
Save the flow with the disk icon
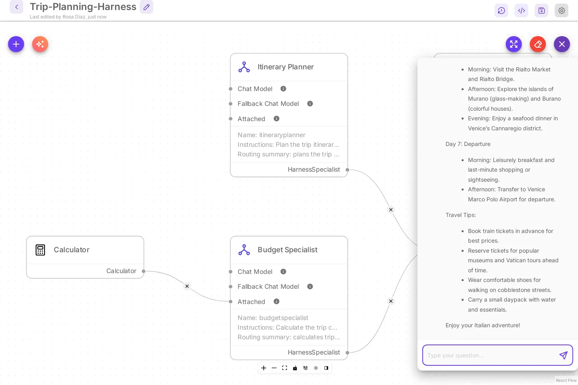click(x=541, y=10)
